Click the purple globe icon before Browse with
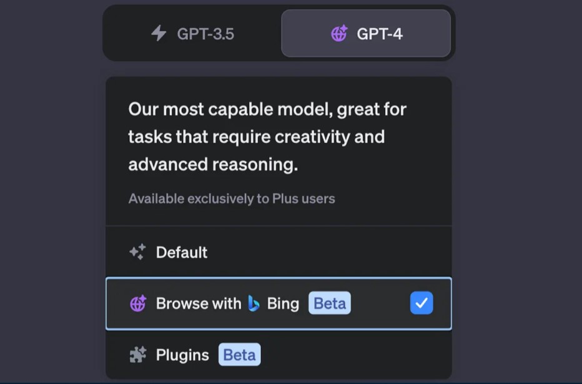Image resolution: width=582 pixels, height=384 pixels. pos(137,304)
